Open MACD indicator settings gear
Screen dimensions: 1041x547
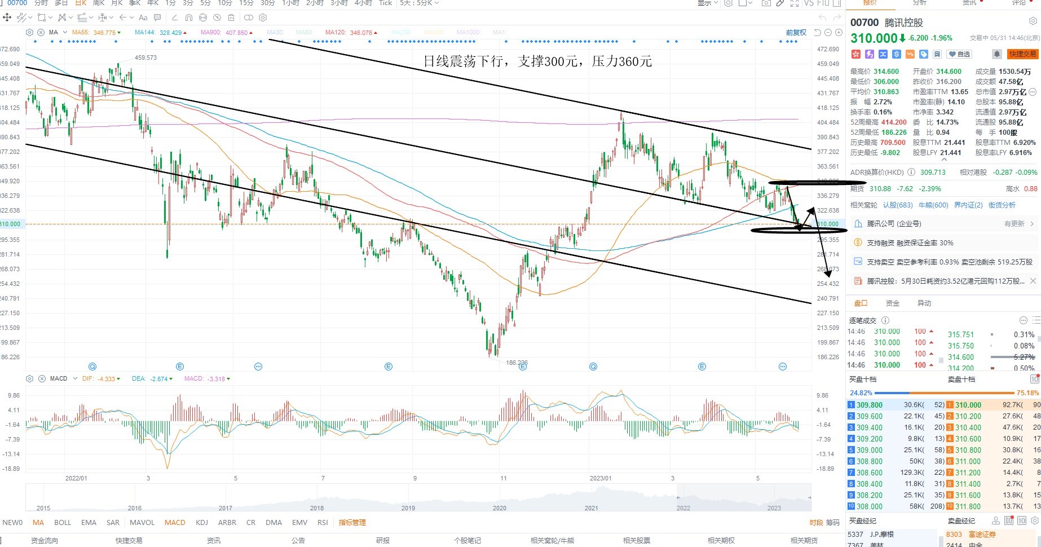[29, 378]
